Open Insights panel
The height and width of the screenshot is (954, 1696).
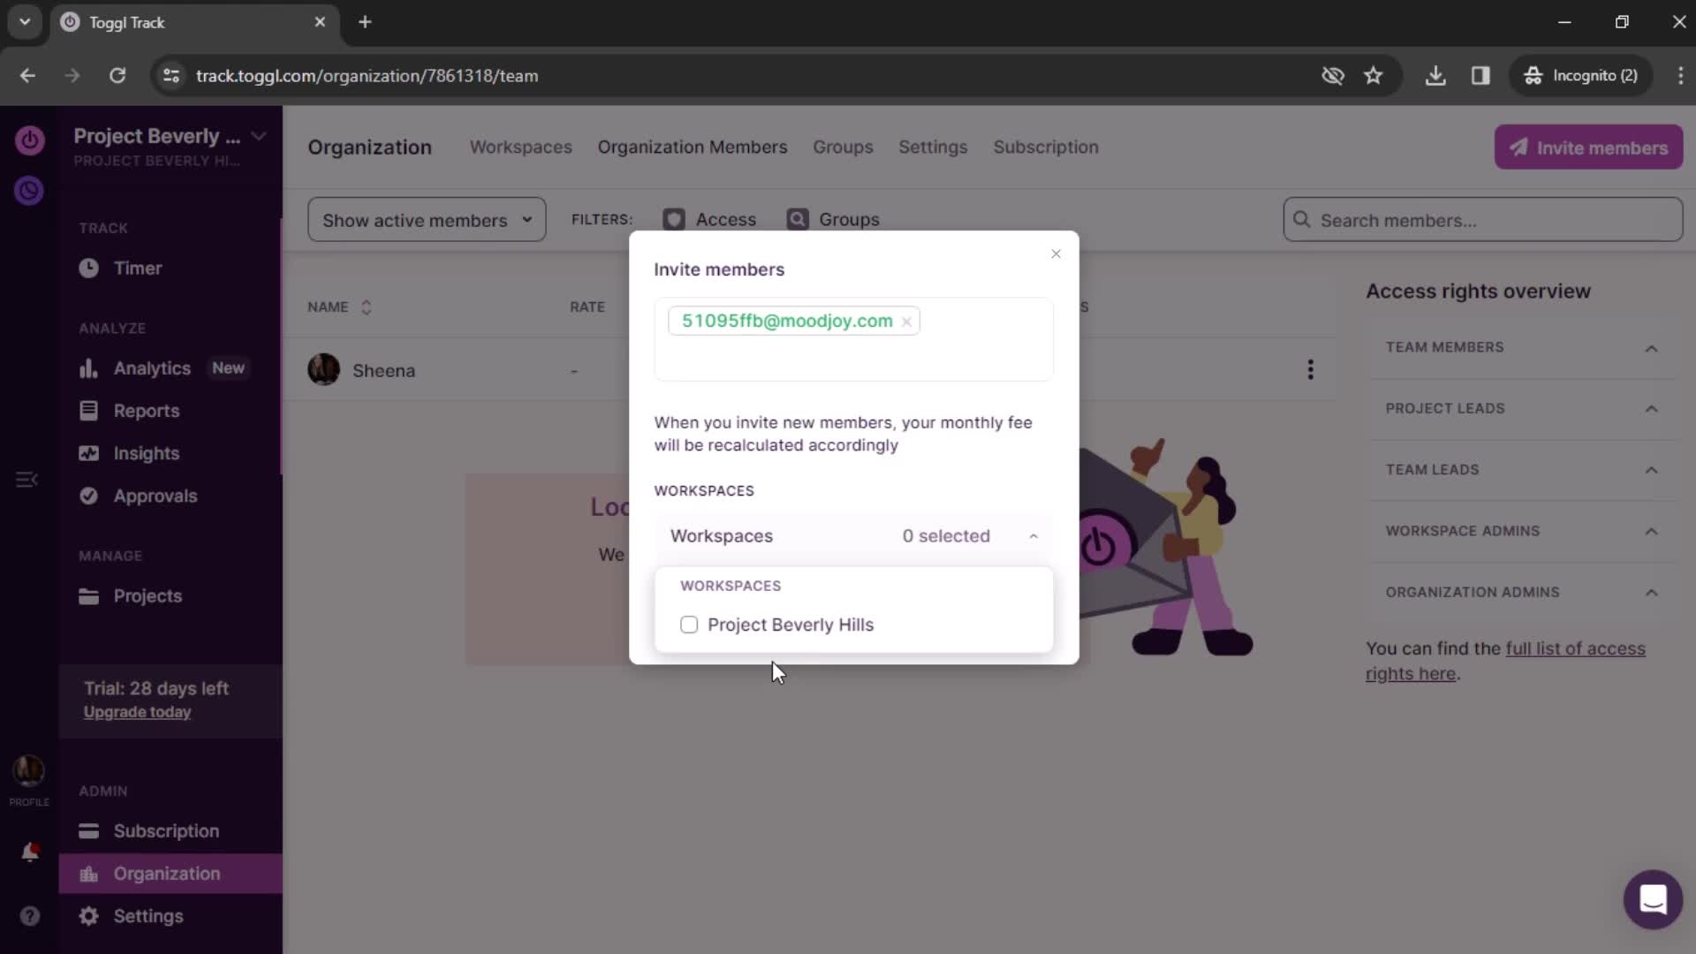coord(146,452)
